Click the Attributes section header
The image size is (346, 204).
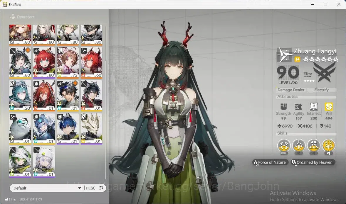click(x=287, y=96)
